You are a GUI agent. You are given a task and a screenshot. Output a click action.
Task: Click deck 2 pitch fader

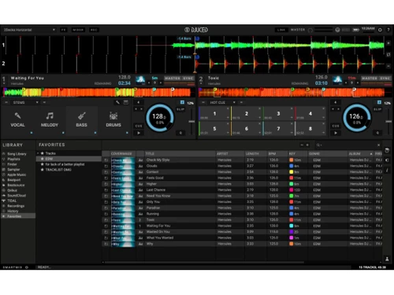point(388,121)
